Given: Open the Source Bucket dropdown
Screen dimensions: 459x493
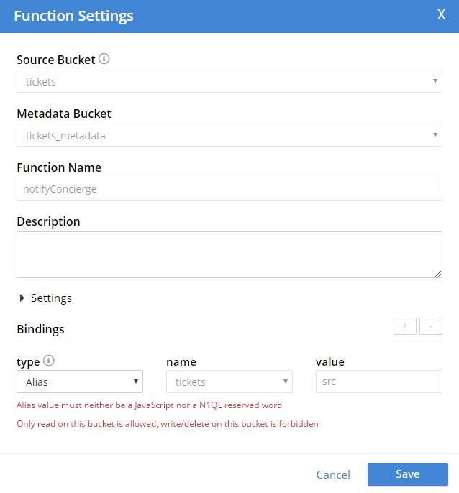Looking at the screenshot, I should pyautogui.click(x=229, y=81).
